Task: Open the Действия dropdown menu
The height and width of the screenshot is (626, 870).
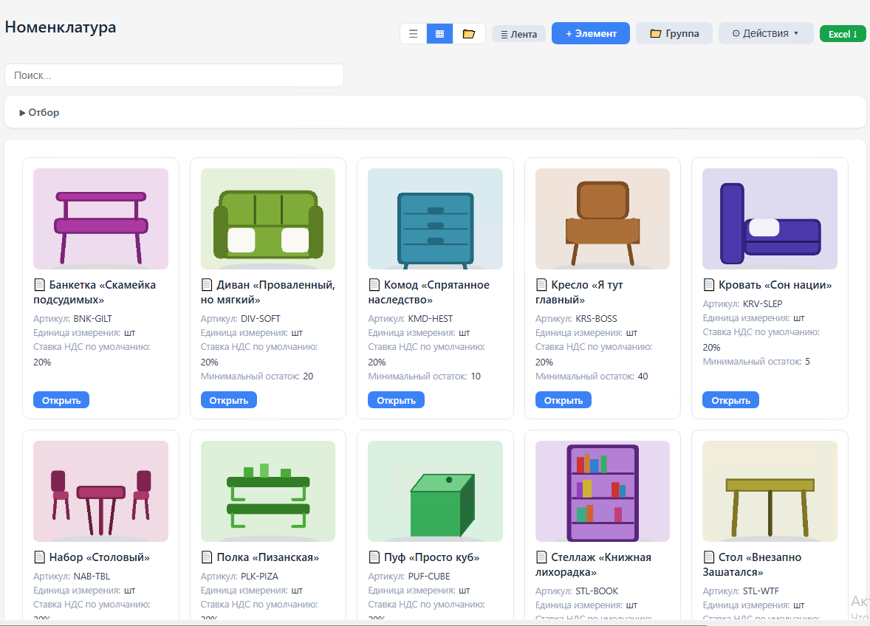Action: point(766,33)
